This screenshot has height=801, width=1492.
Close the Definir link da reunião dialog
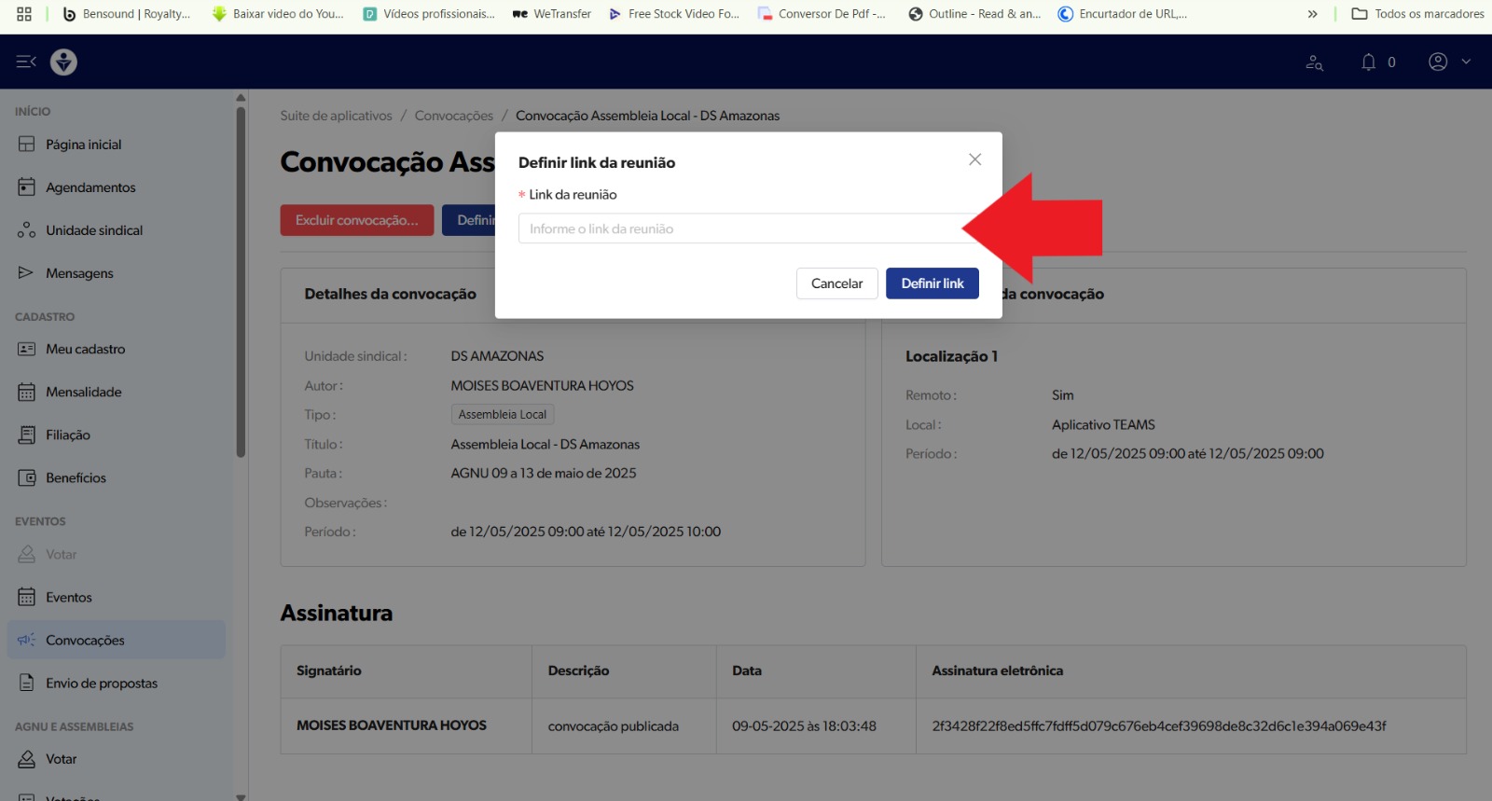(974, 159)
